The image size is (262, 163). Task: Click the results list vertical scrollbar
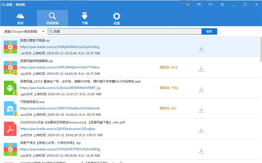pyautogui.click(x=261, y=49)
